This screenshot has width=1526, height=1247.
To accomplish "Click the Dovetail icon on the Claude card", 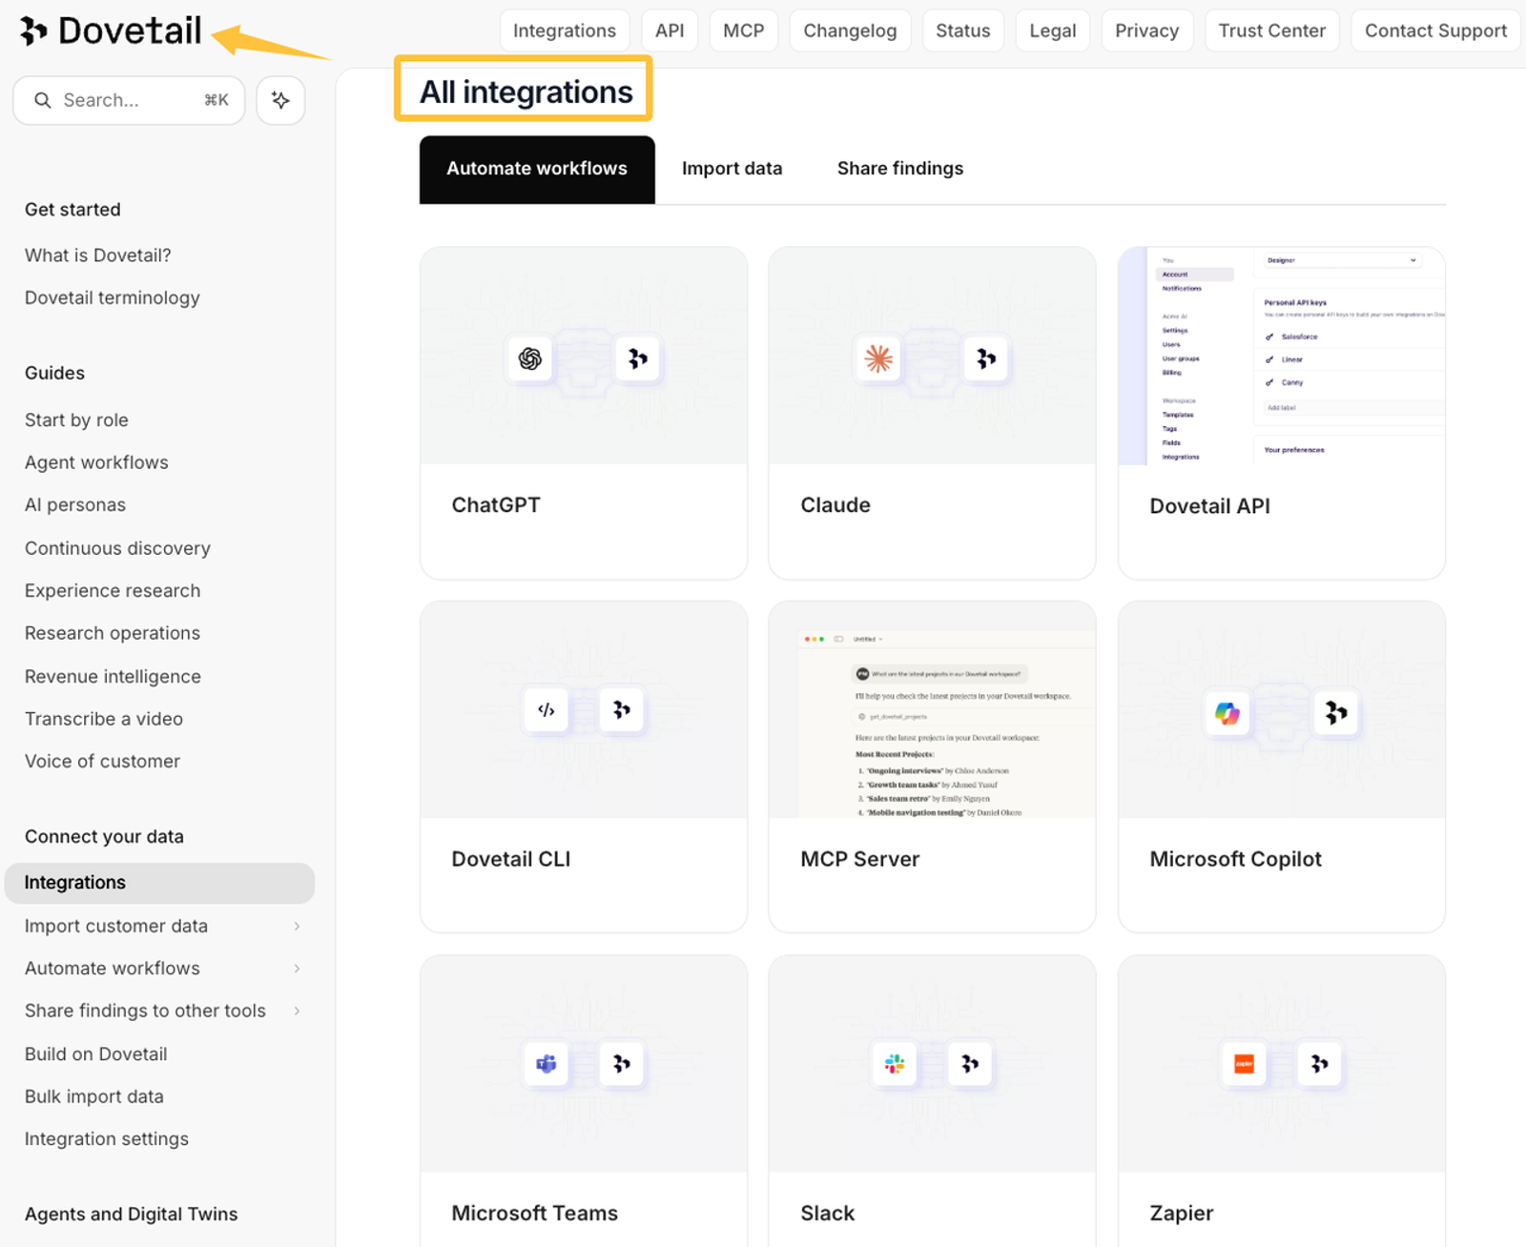I will click(986, 358).
